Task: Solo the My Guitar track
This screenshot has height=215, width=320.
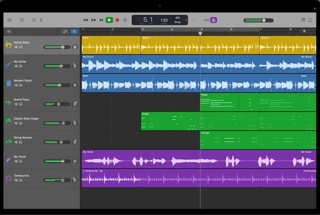Action: point(21,66)
